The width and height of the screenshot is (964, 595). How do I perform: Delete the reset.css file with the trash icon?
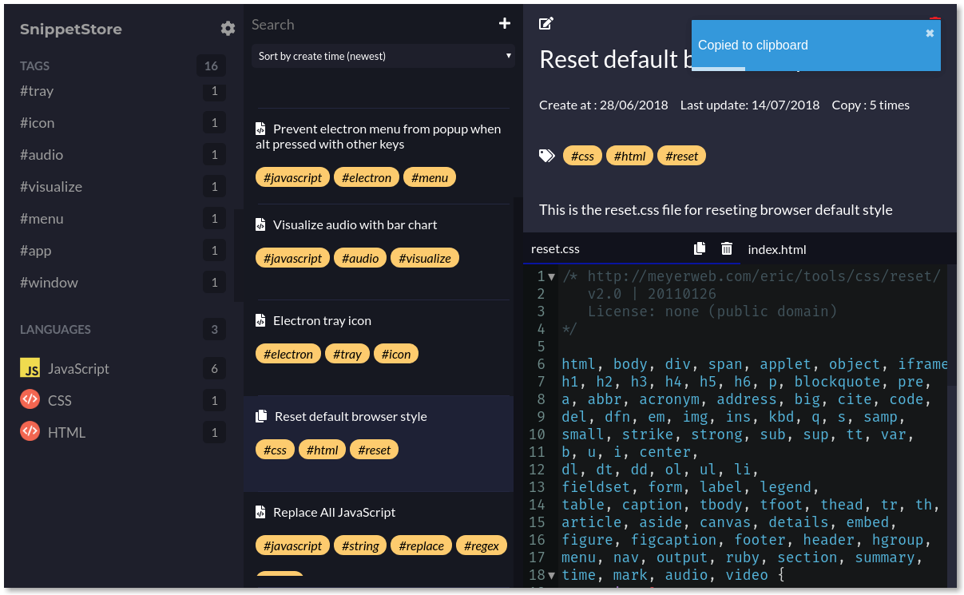pyautogui.click(x=727, y=248)
